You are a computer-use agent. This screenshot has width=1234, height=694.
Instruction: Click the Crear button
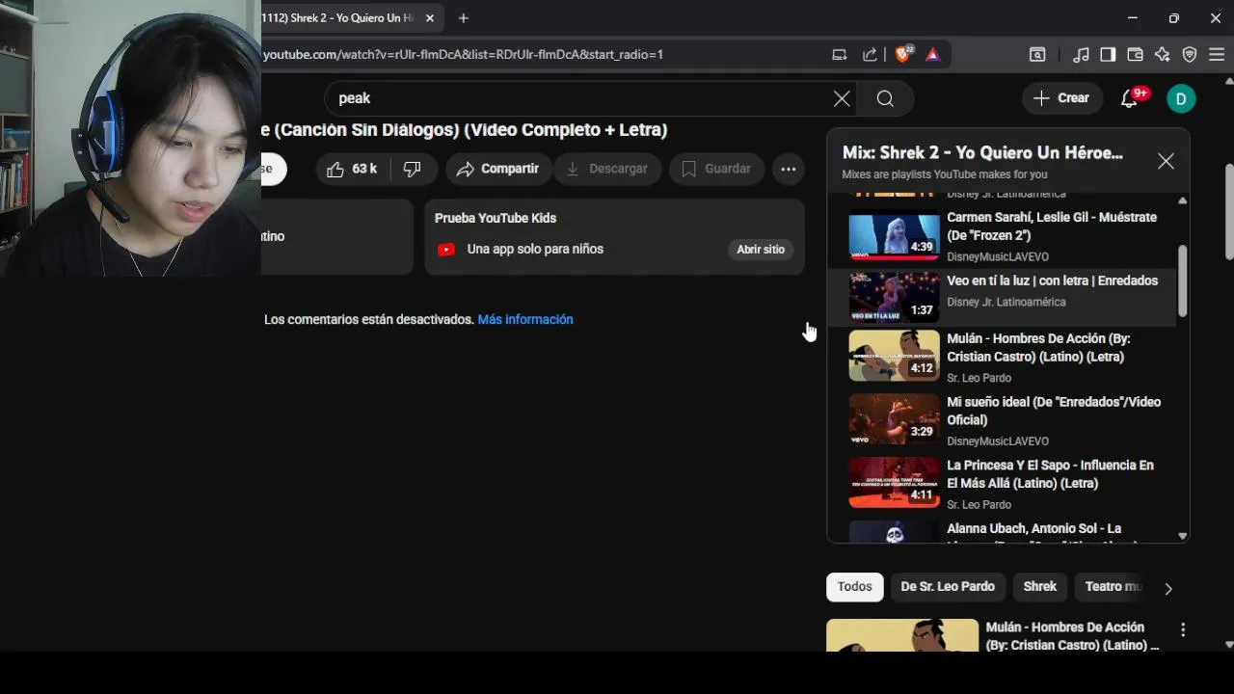pyautogui.click(x=1061, y=98)
